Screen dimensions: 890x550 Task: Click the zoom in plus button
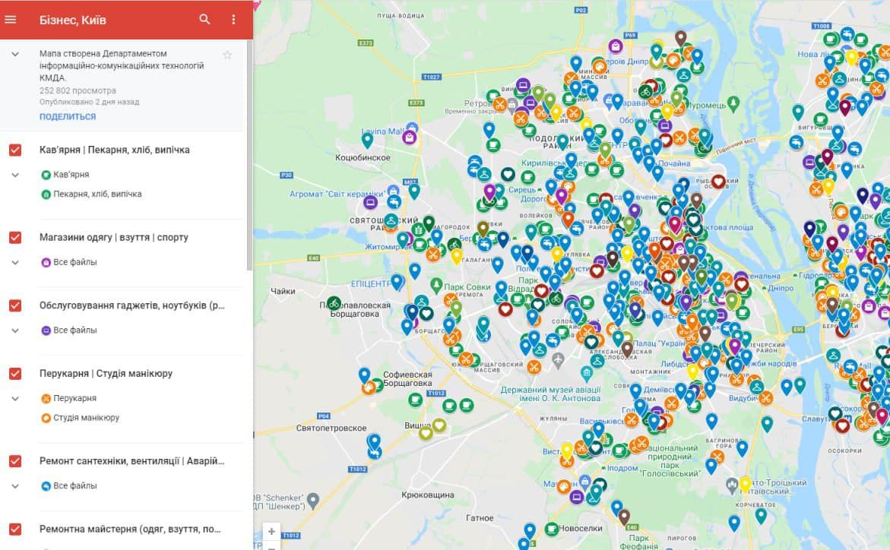point(271,531)
